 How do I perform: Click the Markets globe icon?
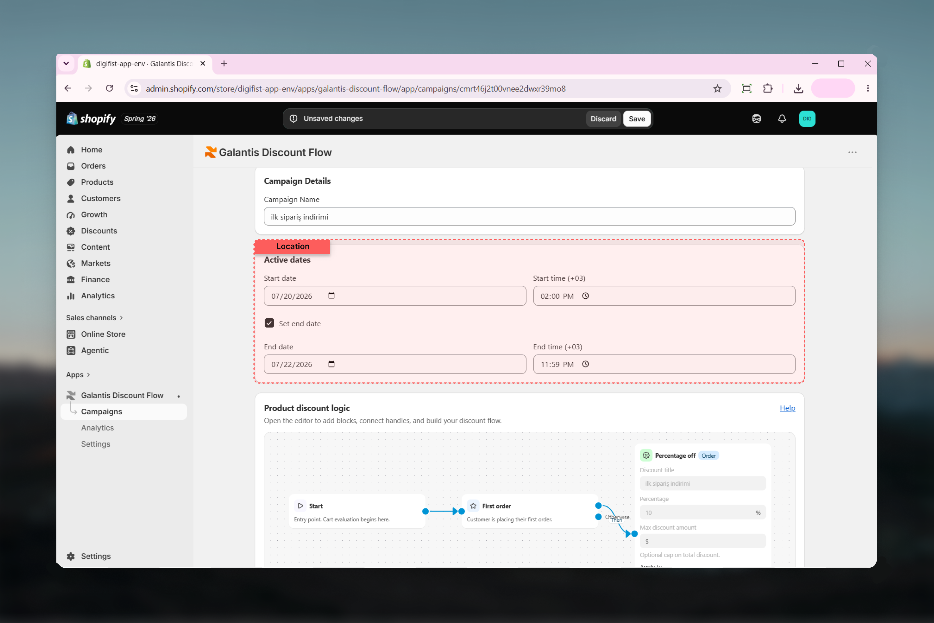coord(71,263)
